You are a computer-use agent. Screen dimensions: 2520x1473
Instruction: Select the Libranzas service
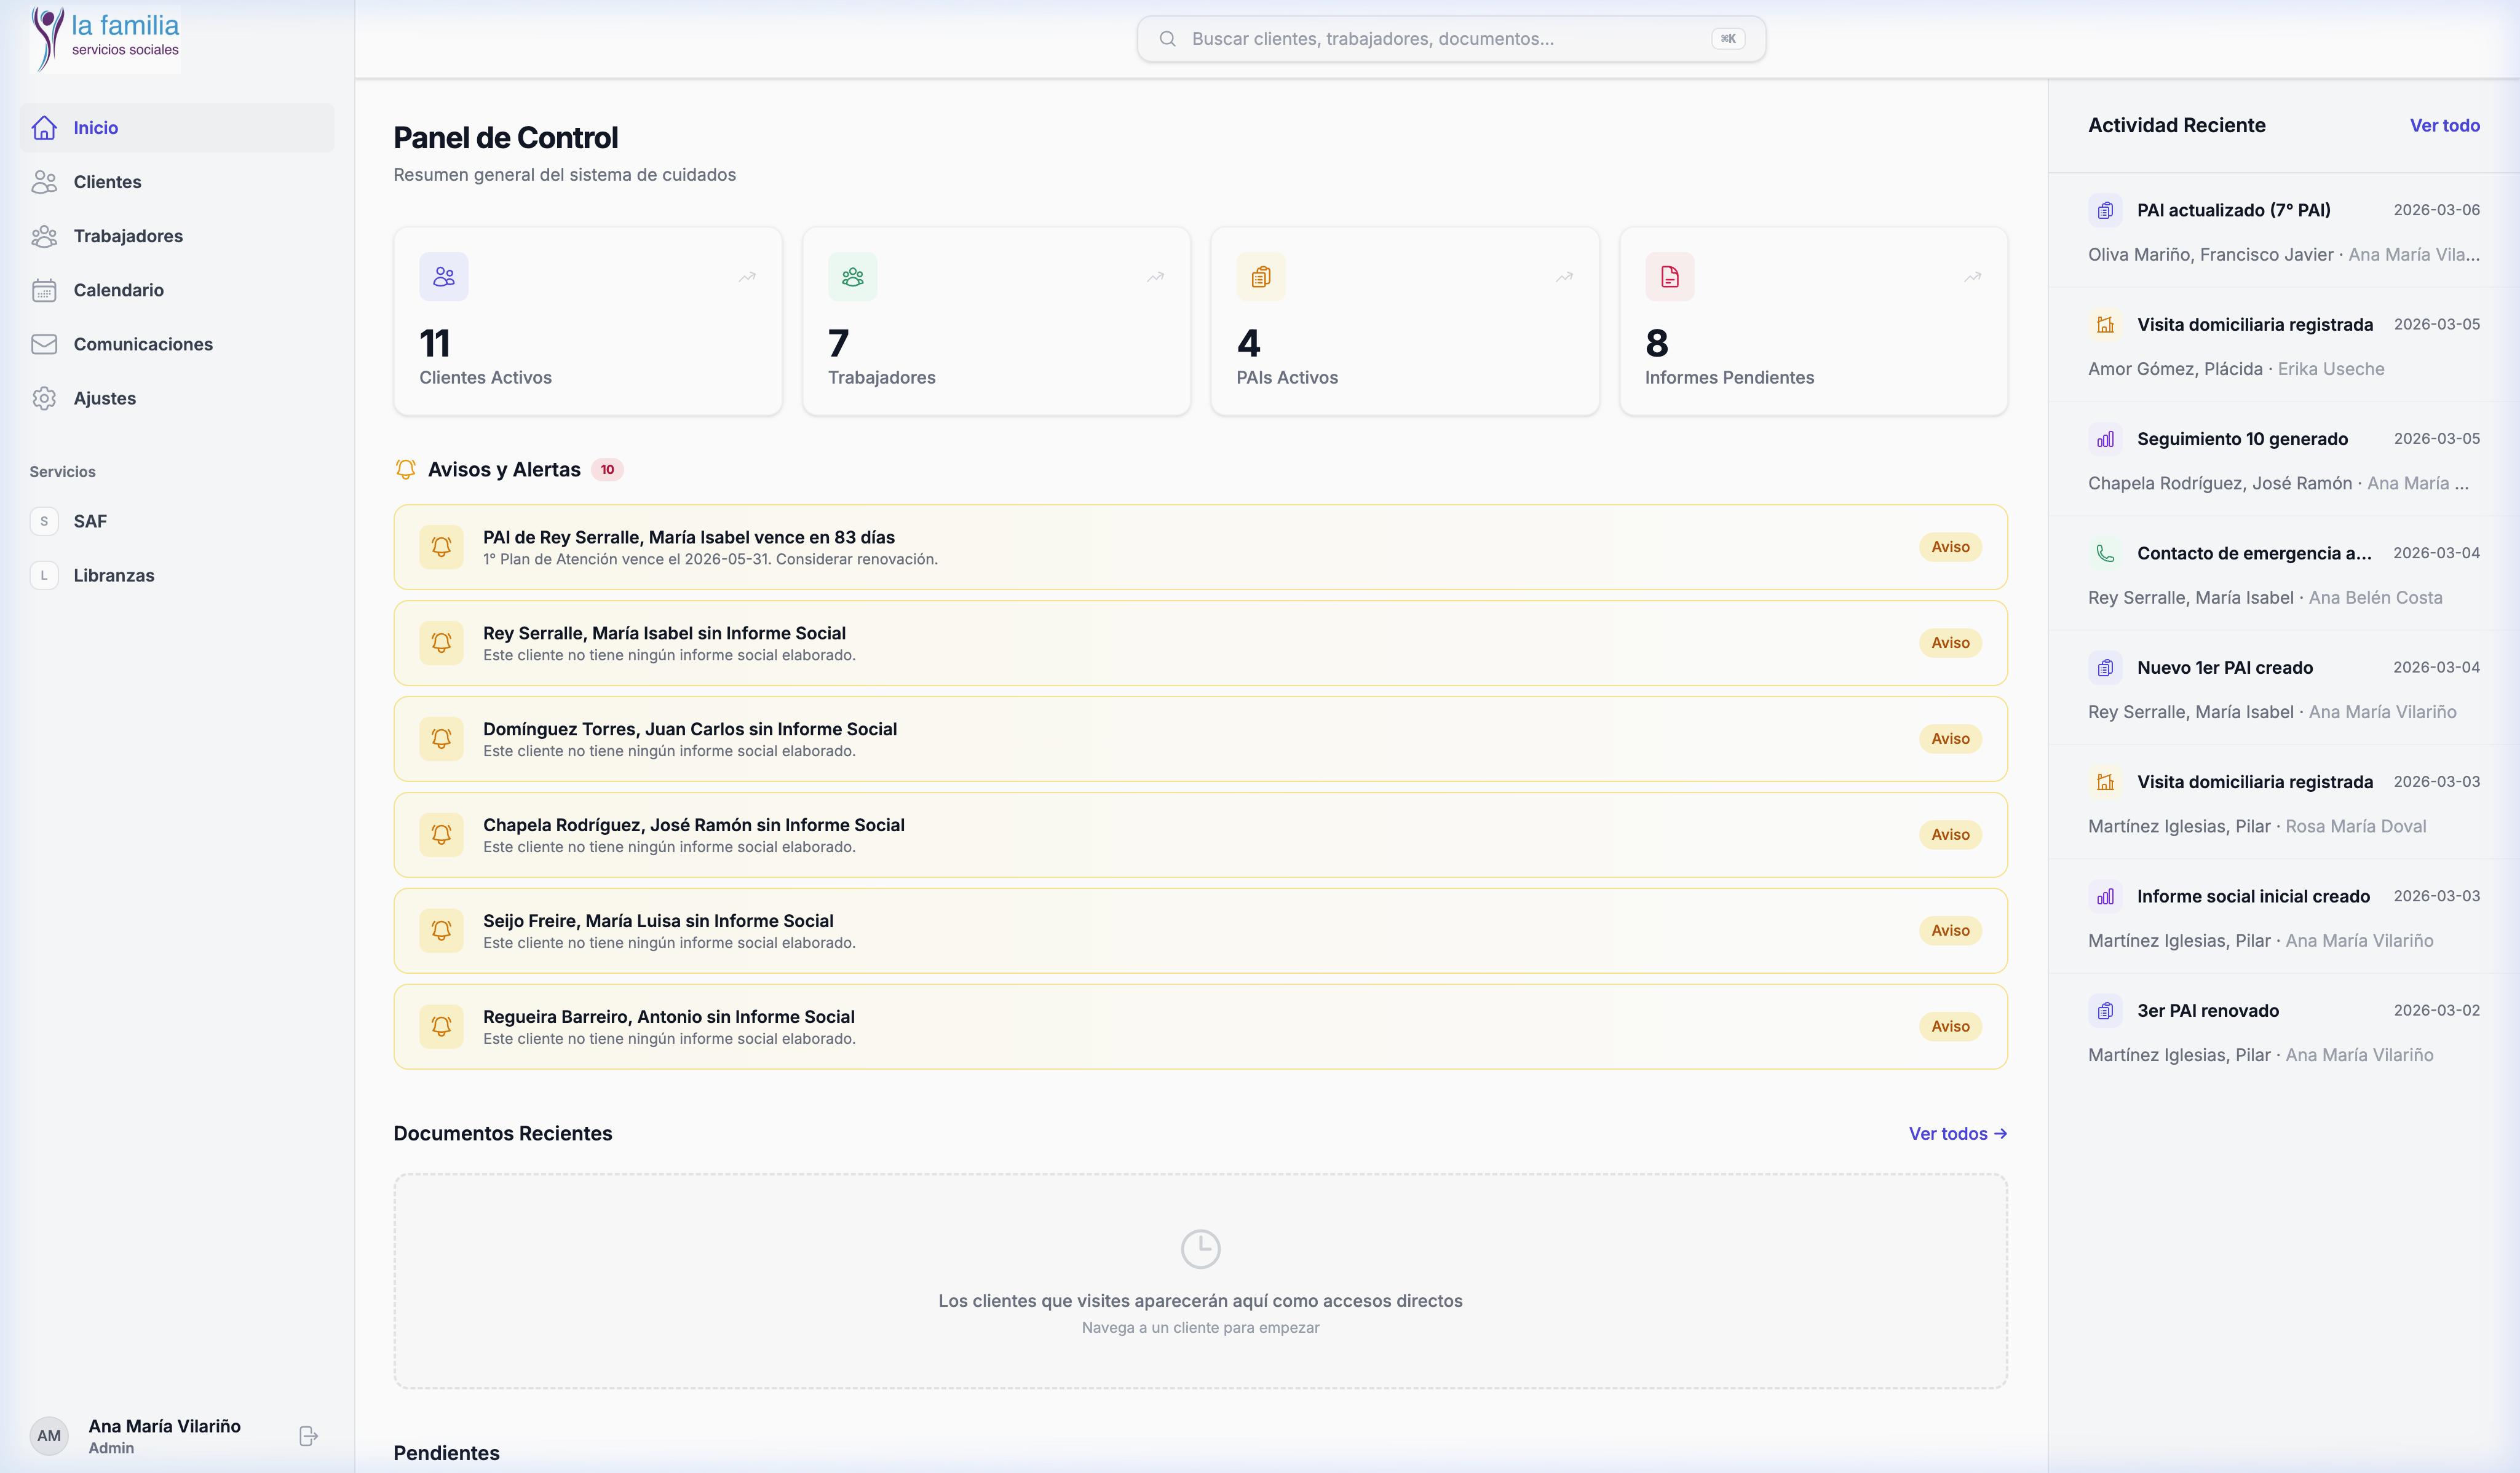[113, 575]
